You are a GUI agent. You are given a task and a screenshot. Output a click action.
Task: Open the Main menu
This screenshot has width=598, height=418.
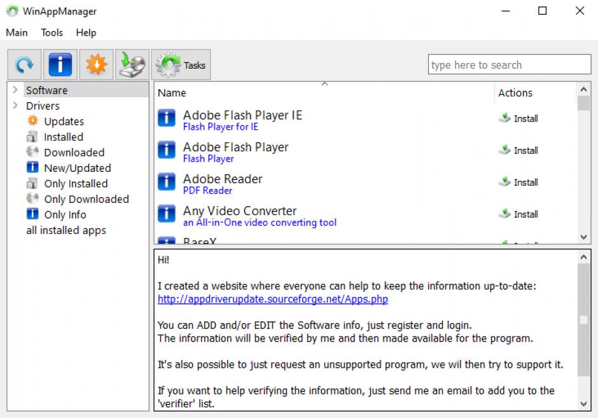click(x=17, y=33)
